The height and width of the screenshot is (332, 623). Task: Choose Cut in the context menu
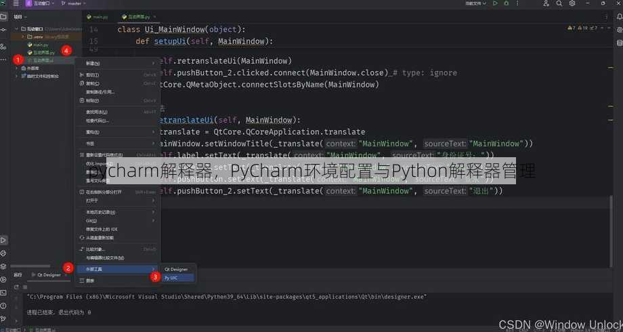[118, 75]
